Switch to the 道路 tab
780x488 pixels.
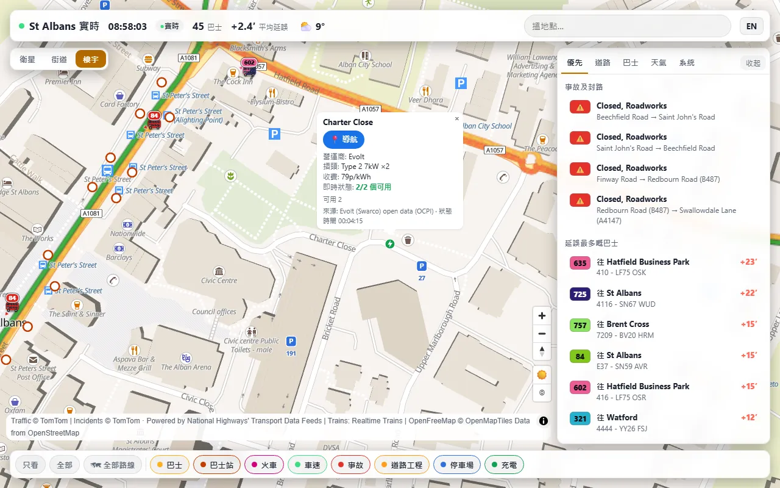coord(603,63)
